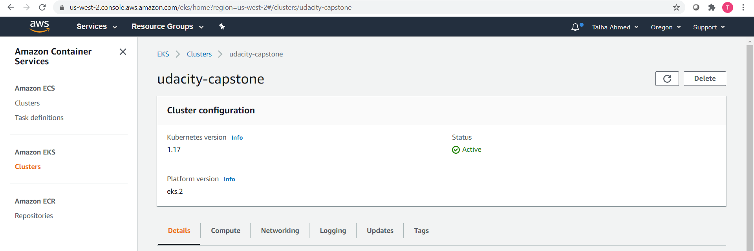
Task: Open the Talha Ahmed account dropdown
Action: tap(615, 27)
